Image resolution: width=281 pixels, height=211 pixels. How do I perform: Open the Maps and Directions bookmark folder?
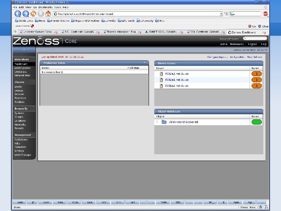85,21
